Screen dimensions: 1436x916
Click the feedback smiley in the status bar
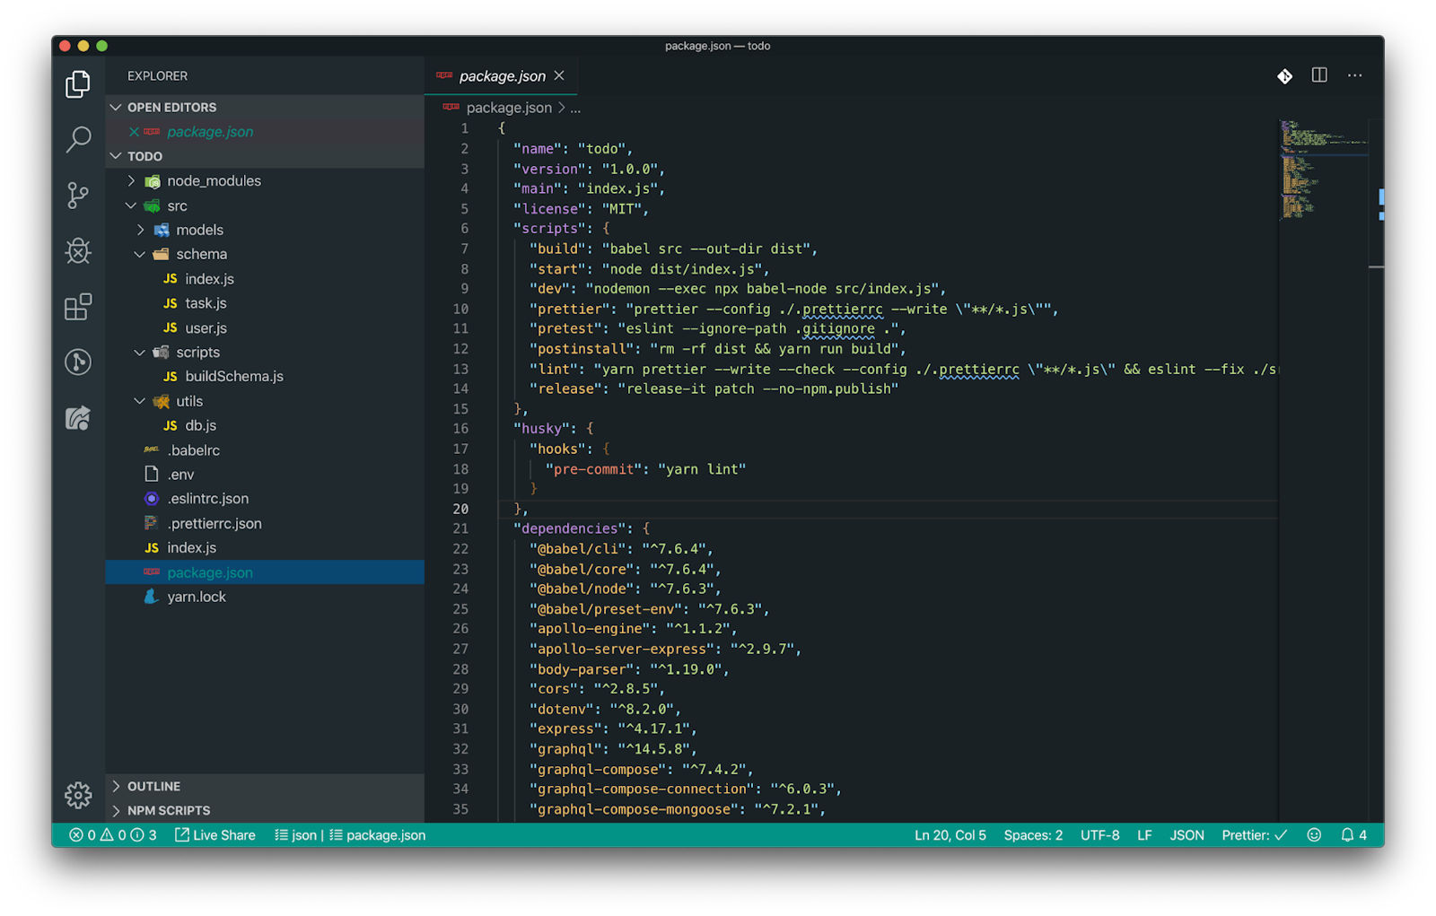click(1313, 834)
